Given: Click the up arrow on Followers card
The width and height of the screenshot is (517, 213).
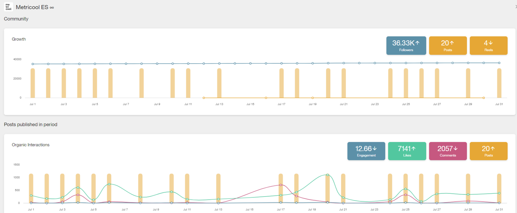Looking at the screenshot, I should click(x=417, y=43).
